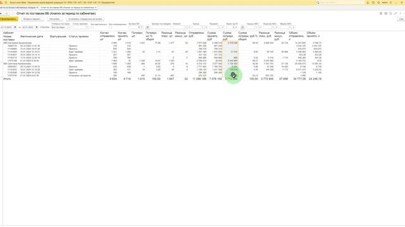
Task: Select the total value '7 578 100' in Итого row
Action: 215,79
